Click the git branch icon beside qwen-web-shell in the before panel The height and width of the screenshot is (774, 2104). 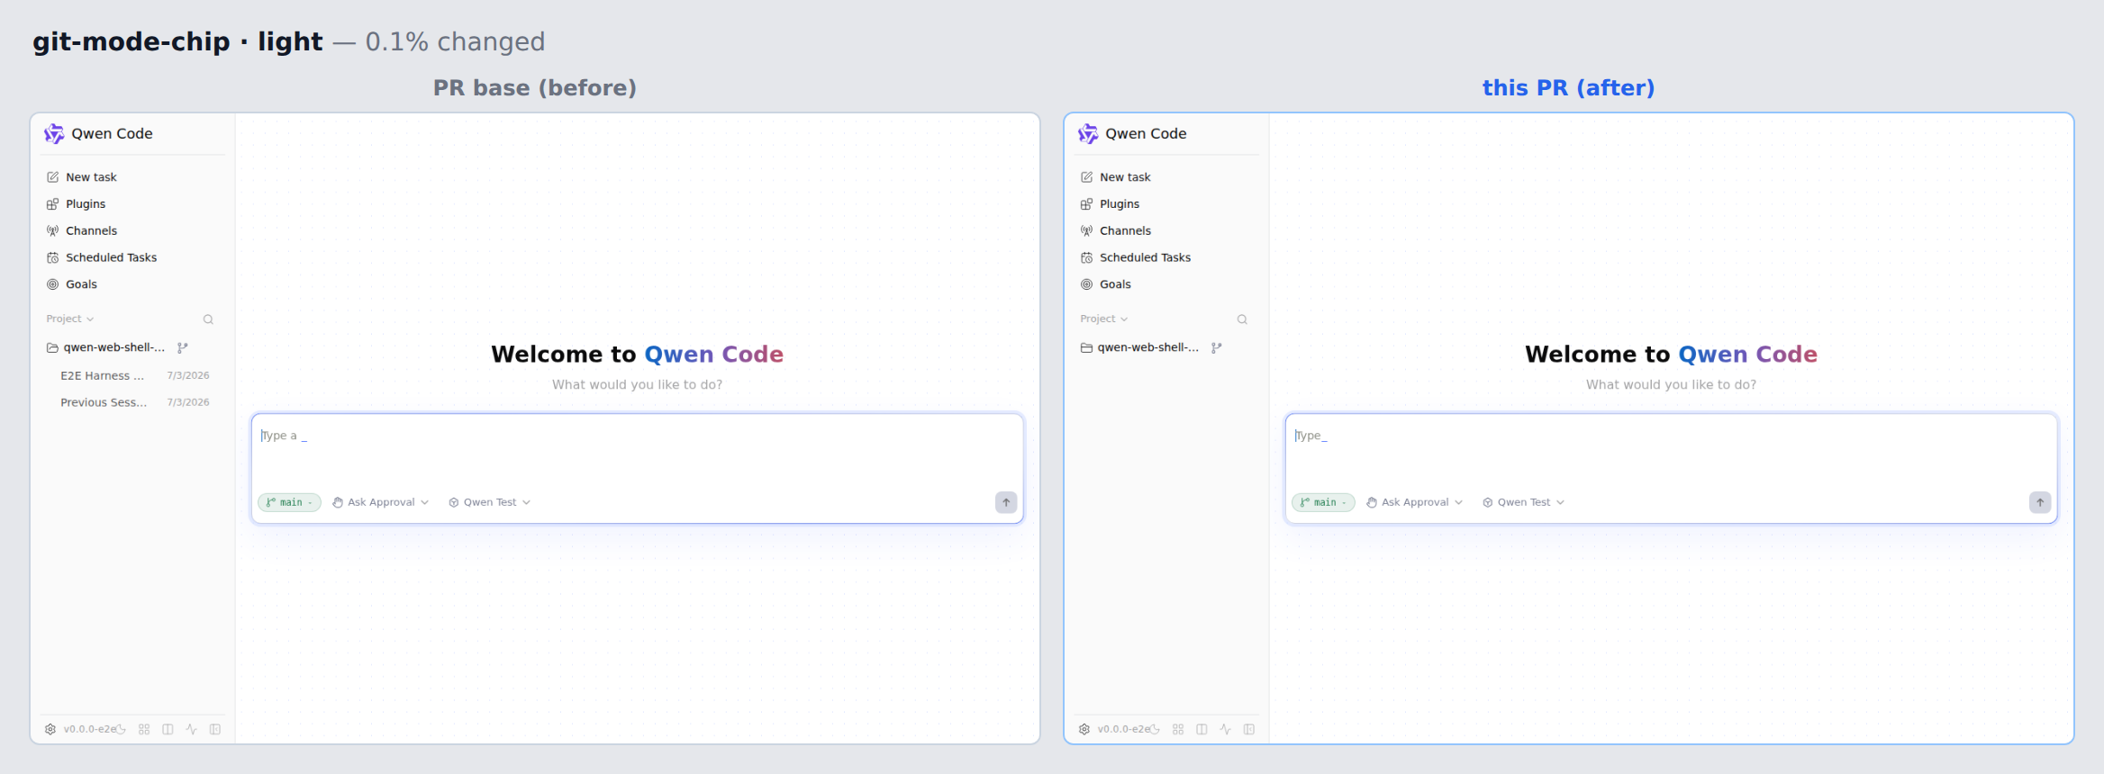183,347
